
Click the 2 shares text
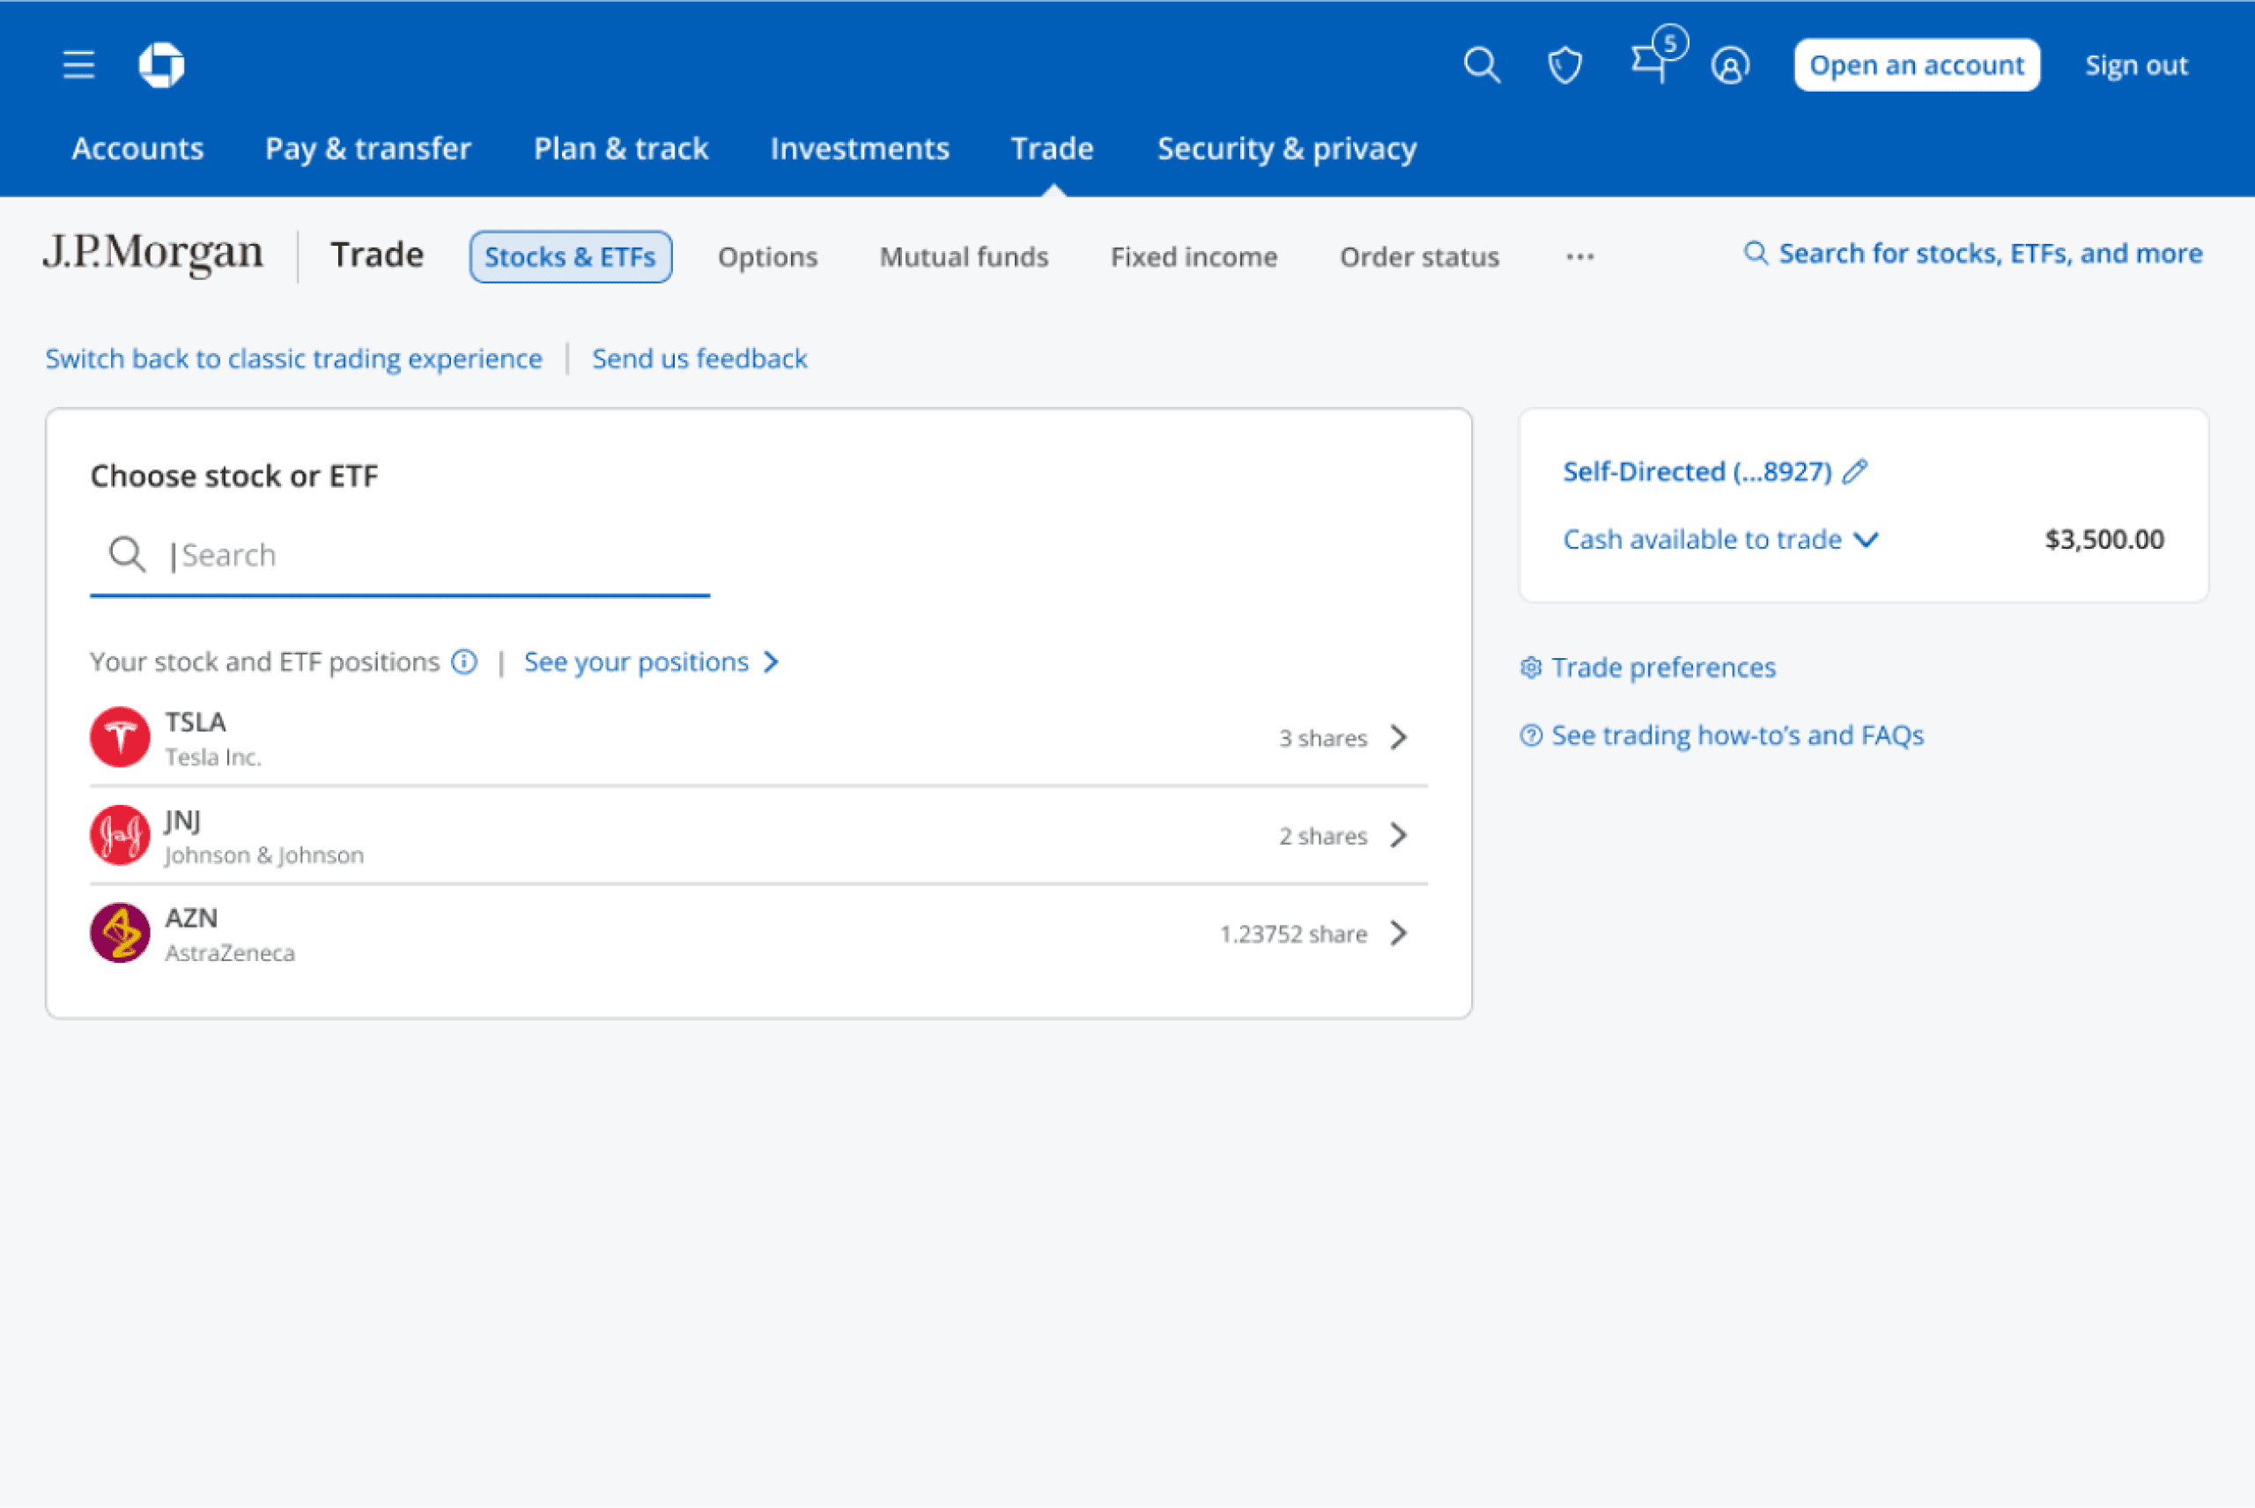(1322, 837)
